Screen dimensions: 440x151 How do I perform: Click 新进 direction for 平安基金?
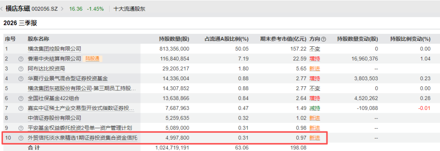(315, 128)
